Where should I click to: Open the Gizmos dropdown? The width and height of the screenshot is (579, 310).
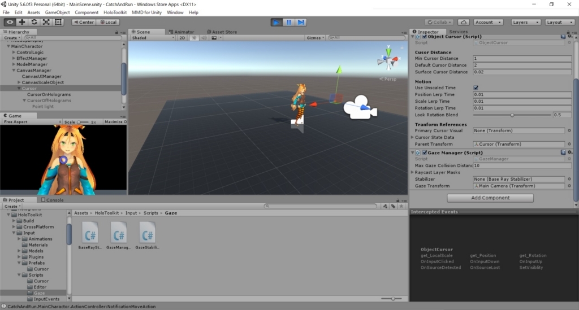pos(315,38)
